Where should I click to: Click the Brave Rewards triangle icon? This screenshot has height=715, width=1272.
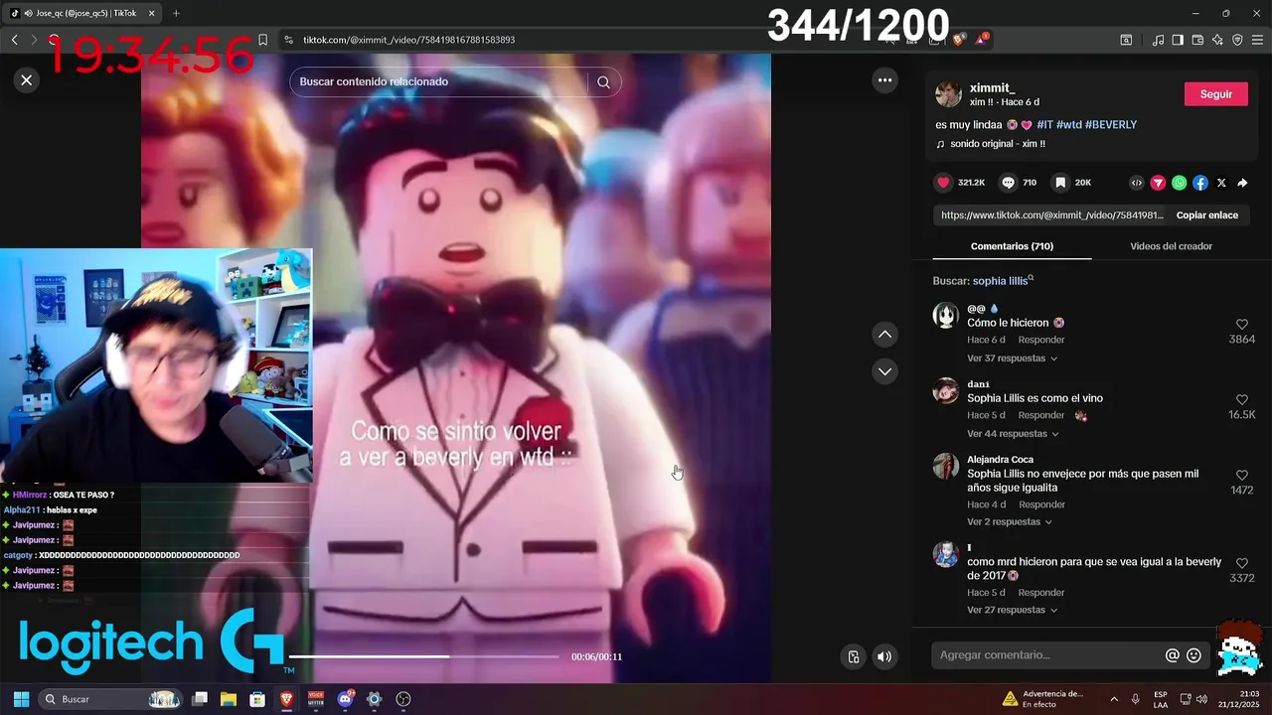tap(981, 40)
